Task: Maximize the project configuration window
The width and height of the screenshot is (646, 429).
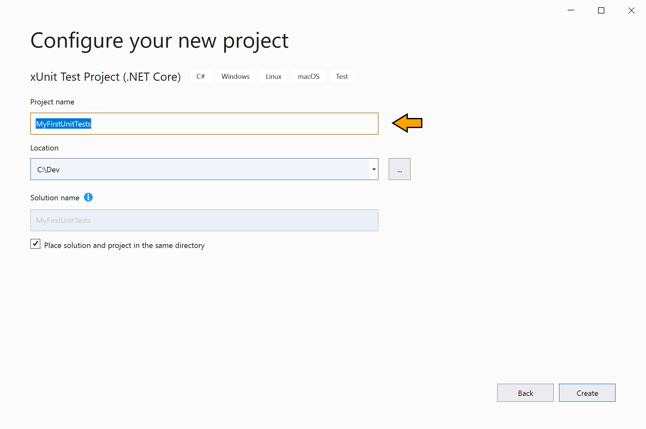Action: [x=601, y=10]
